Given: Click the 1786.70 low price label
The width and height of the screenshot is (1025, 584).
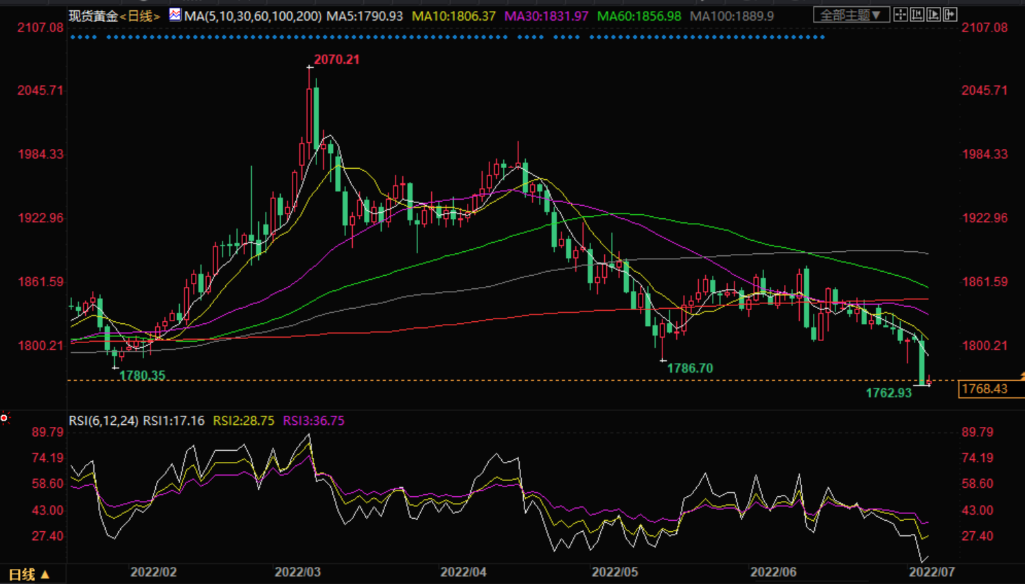Looking at the screenshot, I should [690, 369].
